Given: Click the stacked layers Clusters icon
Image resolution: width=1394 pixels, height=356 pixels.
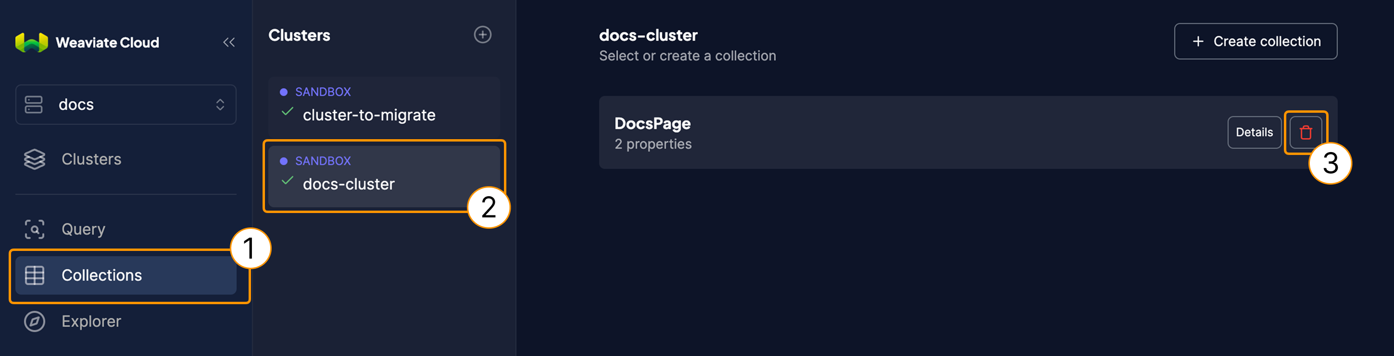Looking at the screenshot, I should pyautogui.click(x=35, y=159).
